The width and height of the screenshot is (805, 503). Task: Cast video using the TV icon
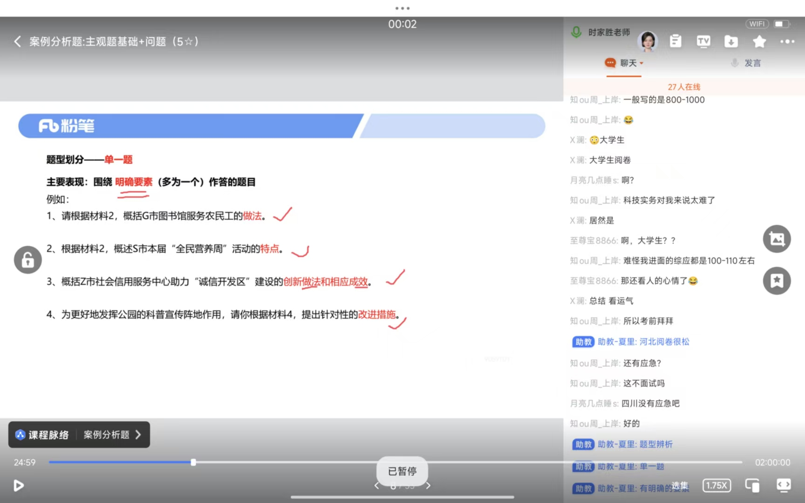(703, 41)
